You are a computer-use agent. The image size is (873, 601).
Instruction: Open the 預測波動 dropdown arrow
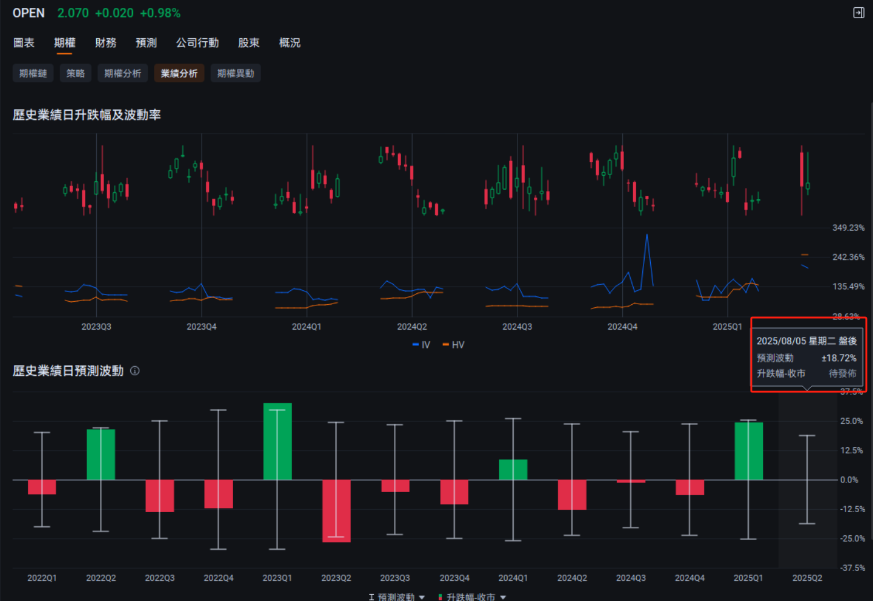click(x=422, y=597)
